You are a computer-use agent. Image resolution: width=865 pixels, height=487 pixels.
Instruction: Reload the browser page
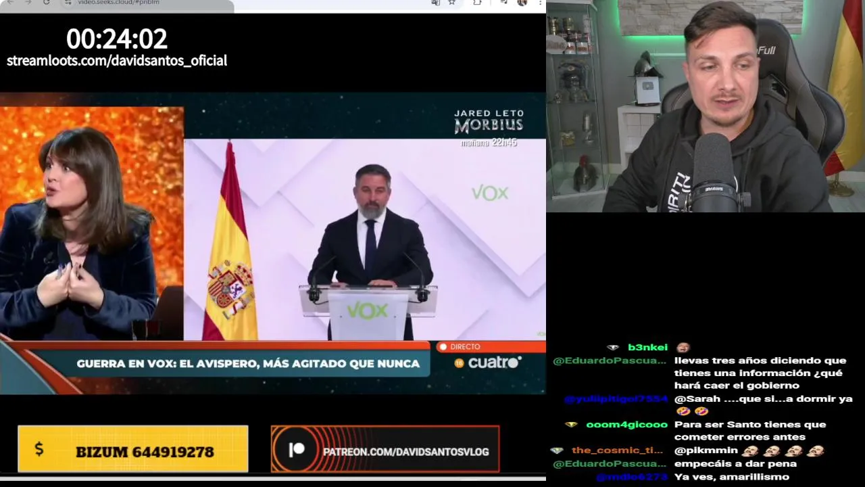click(x=46, y=2)
